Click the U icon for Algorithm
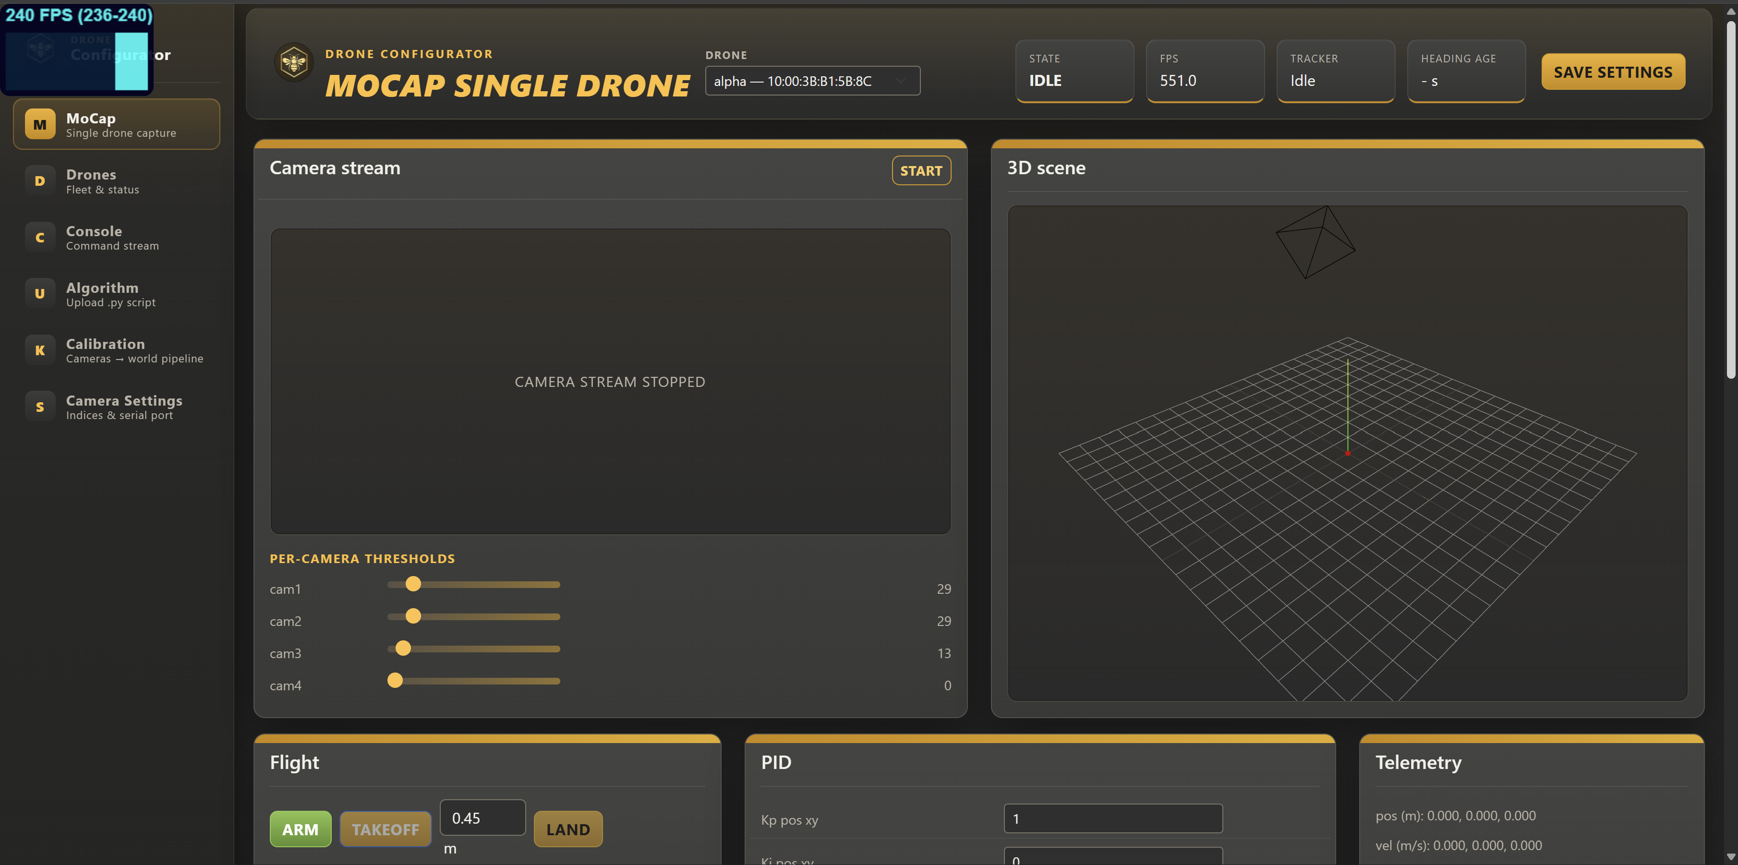 click(40, 294)
